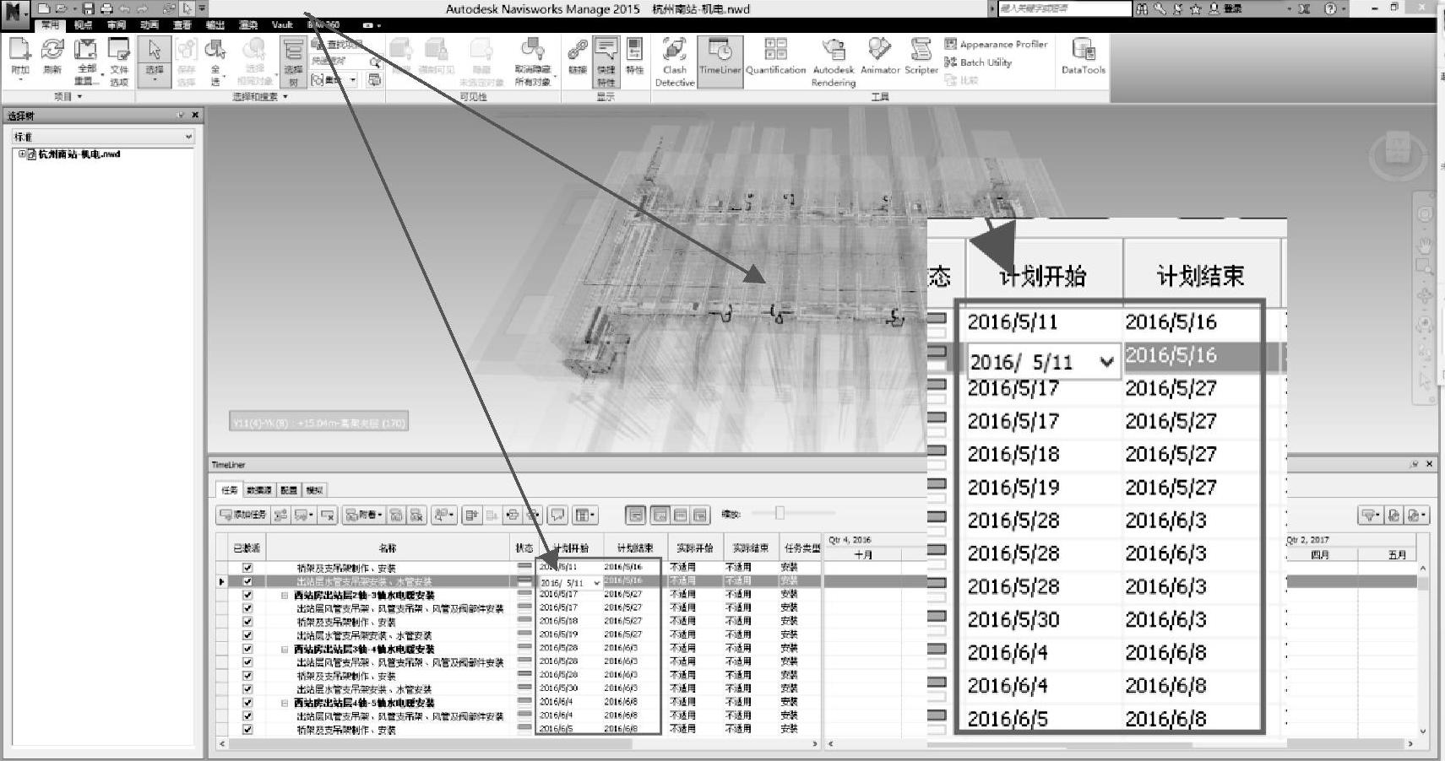Click the 登录 (Sign In) button
The height and width of the screenshot is (761, 1445).
(1225, 8)
